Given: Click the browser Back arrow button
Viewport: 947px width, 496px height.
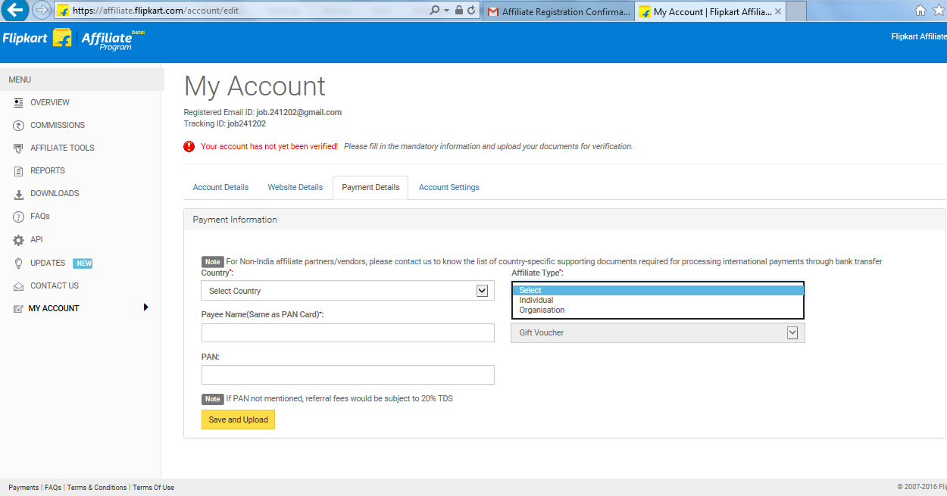Looking at the screenshot, I should pos(16,11).
